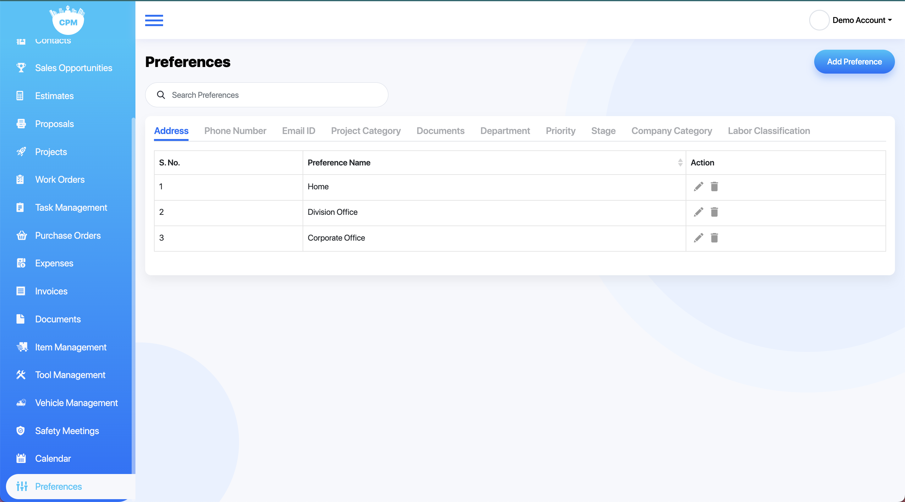905x502 pixels.
Task: Go to Task Management in sidebar
Action: coord(71,207)
